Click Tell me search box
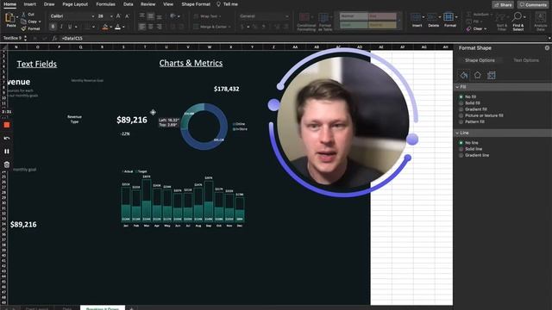Viewport: 552px width, 310px height. [228, 4]
